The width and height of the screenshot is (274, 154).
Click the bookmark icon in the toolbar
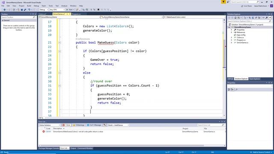coord(98,10)
